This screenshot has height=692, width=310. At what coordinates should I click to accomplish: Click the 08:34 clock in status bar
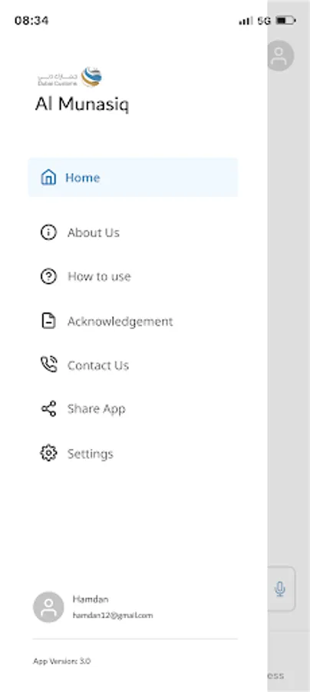pyautogui.click(x=31, y=21)
